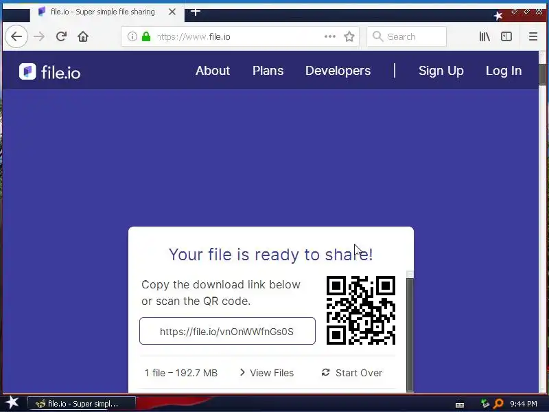Click Sign Up in the header
The image size is (549, 412).
[441, 71]
